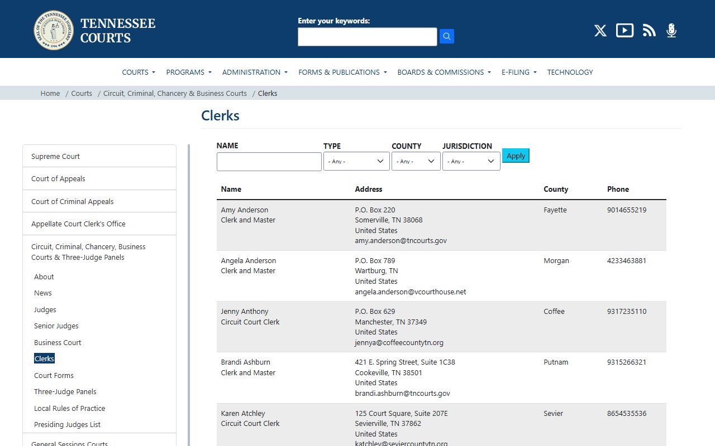The image size is (715, 446).
Task: Select Presiding Judges List link
Action: coord(68,424)
